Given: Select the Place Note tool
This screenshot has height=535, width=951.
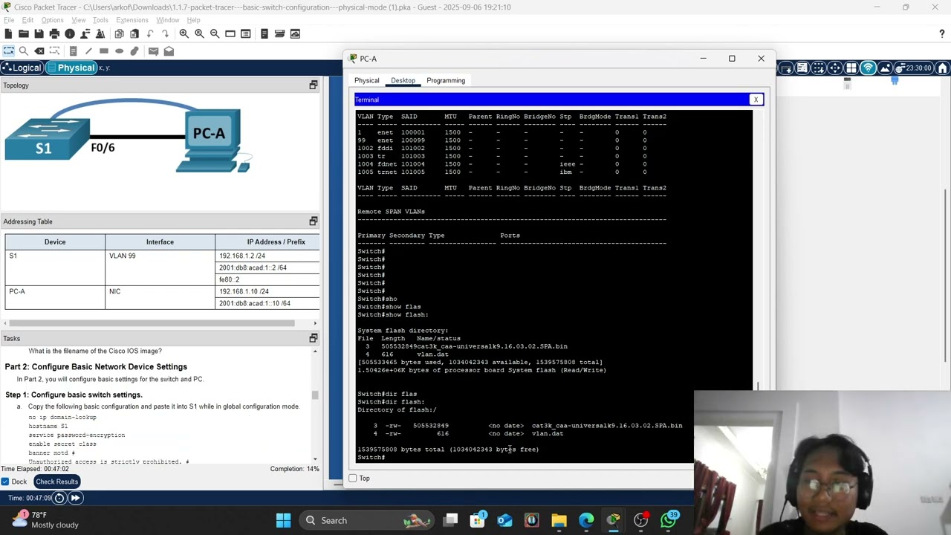Looking at the screenshot, I should [73, 51].
